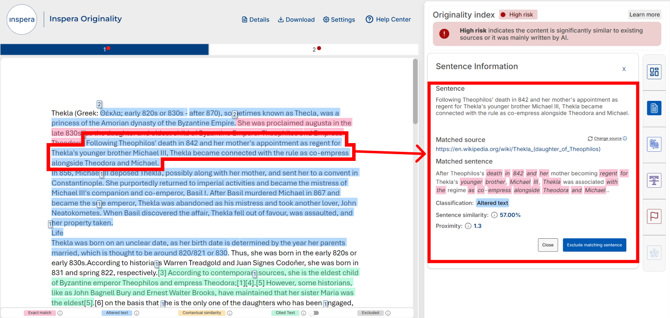Click the Cited Text legend swatch

[x=285, y=313]
